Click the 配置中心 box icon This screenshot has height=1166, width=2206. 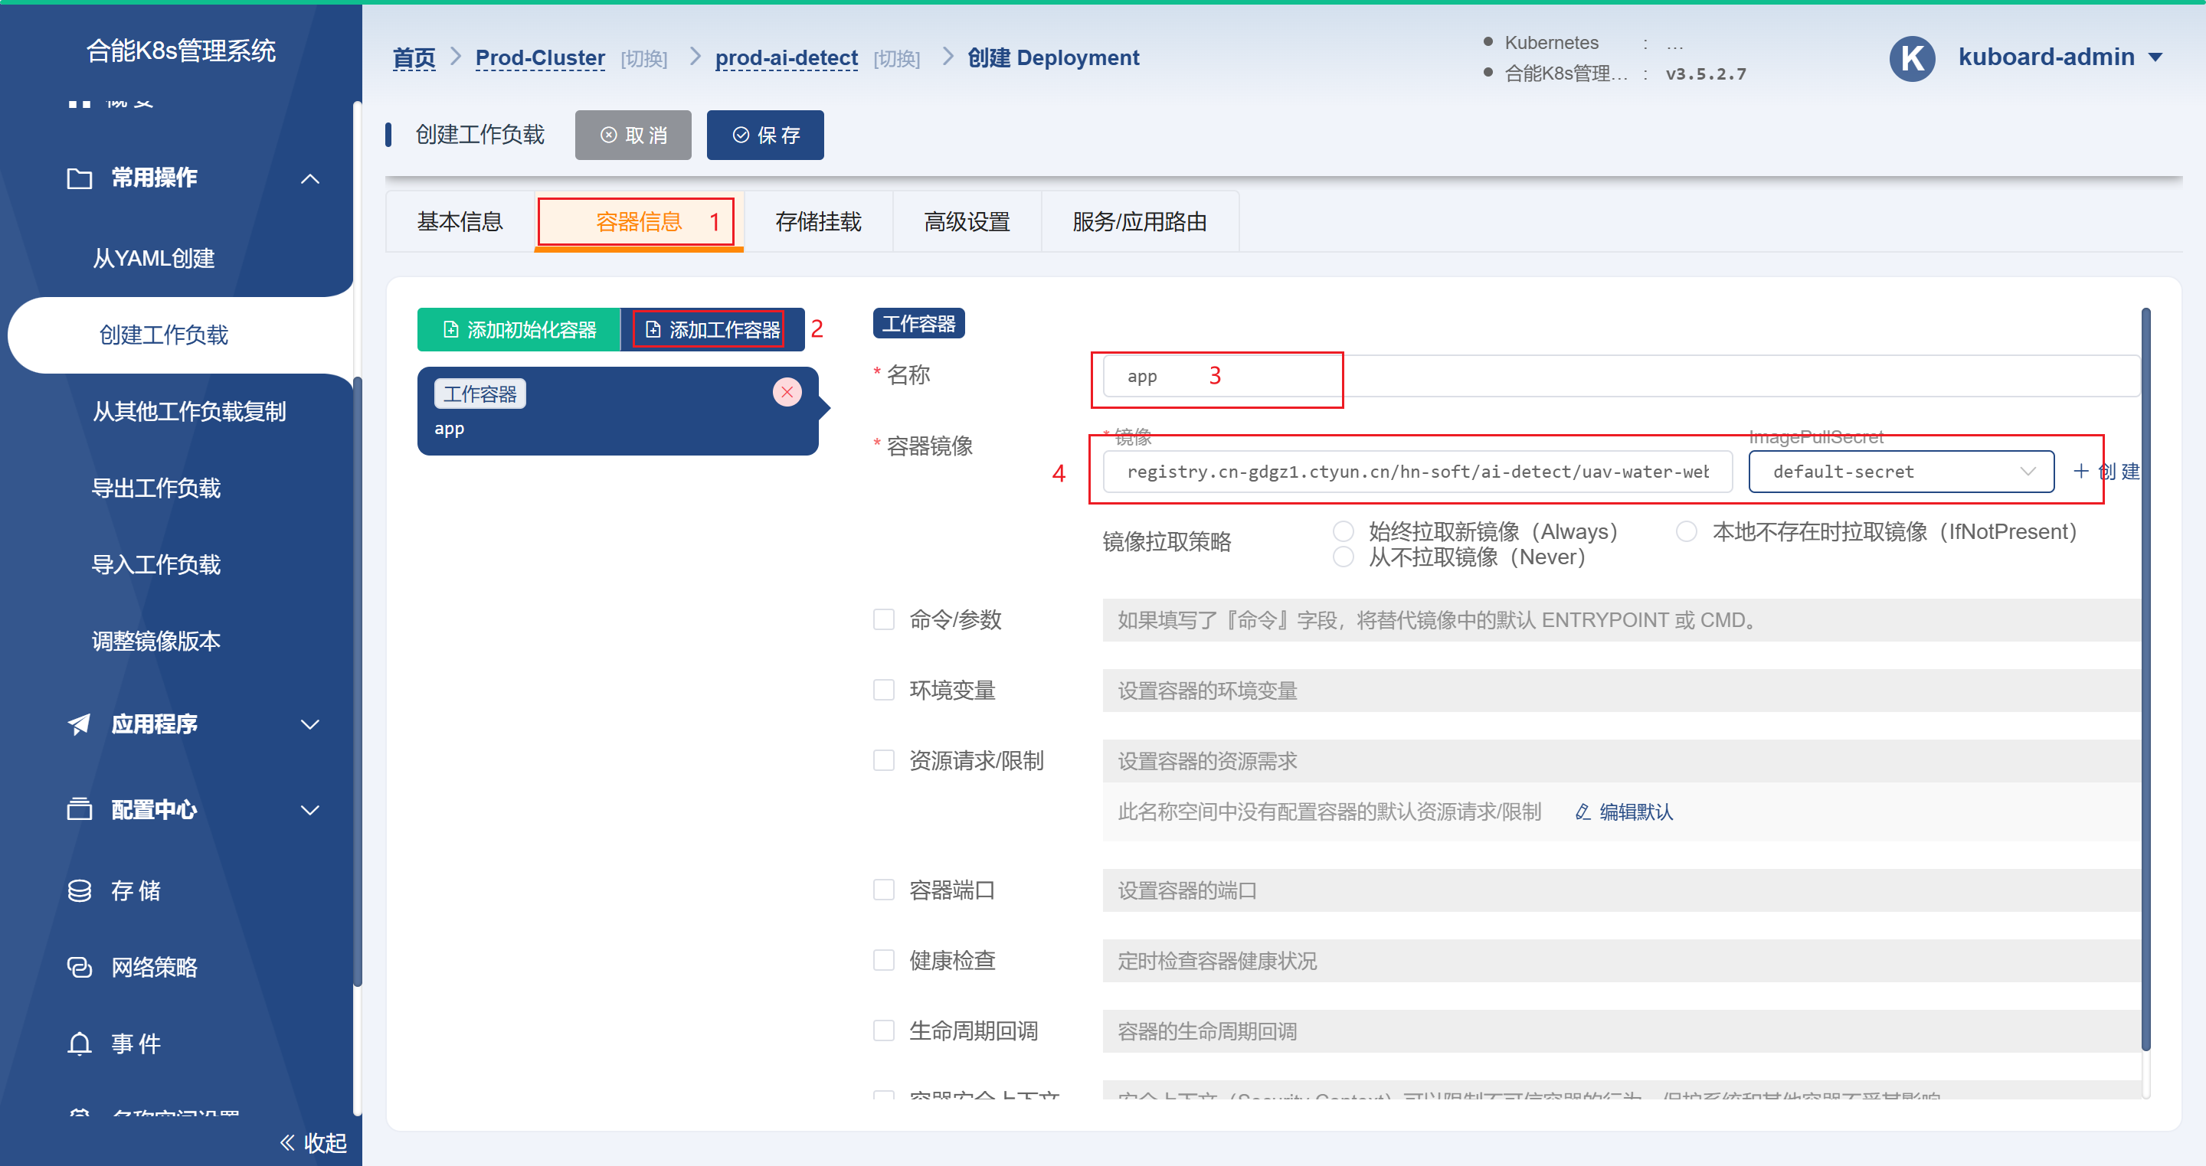(80, 809)
